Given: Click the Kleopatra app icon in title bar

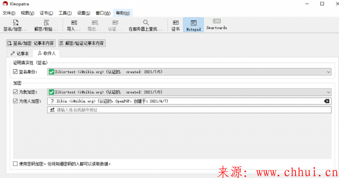Looking at the screenshot, I should 5,4.
